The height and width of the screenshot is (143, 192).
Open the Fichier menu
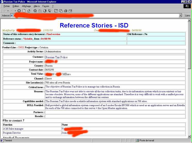click(7, 6)
